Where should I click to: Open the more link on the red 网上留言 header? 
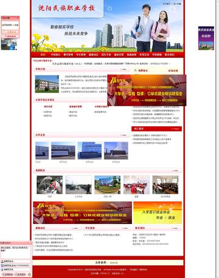[175, 129]
